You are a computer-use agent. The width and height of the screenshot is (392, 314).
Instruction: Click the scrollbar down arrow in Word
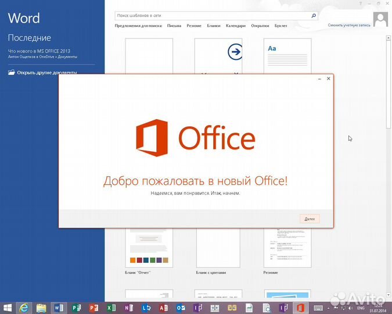389,295
